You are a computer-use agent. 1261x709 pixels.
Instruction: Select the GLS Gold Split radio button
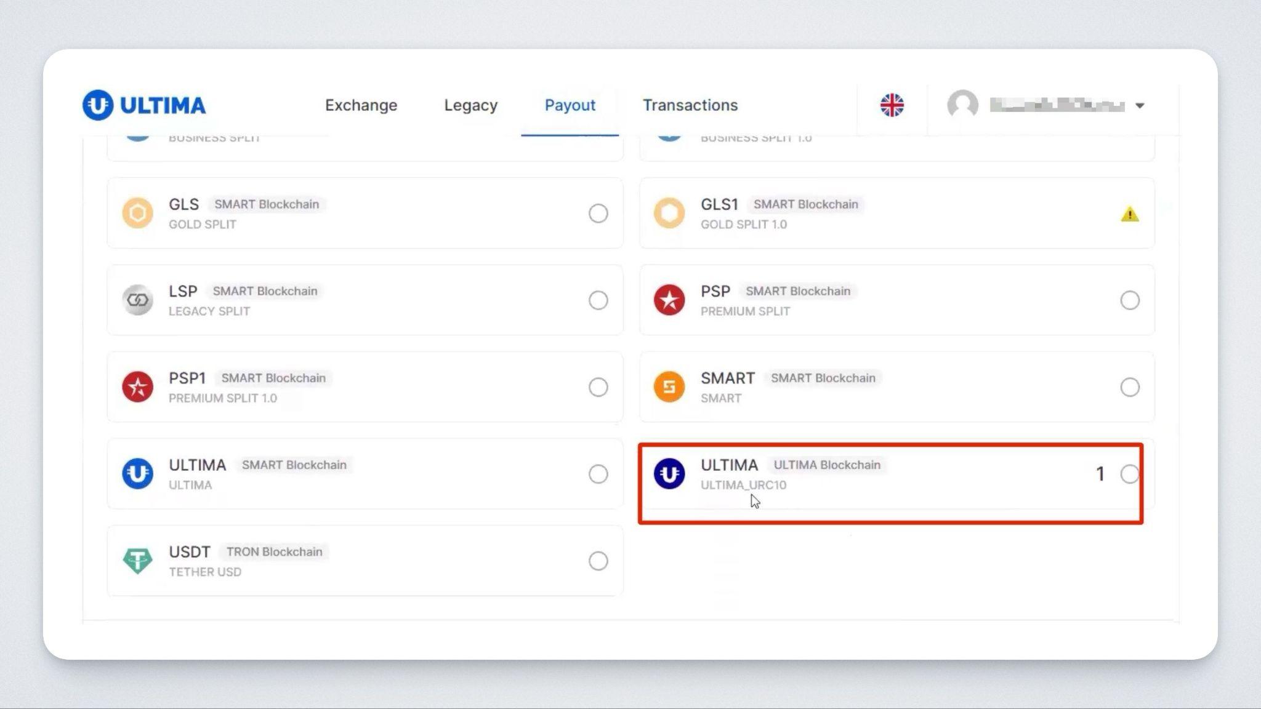[598, 214]
